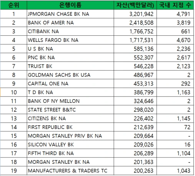
Task: Select the MANUFACTURERS & TRADERS TC cell
Action: (x=70, y=171)
